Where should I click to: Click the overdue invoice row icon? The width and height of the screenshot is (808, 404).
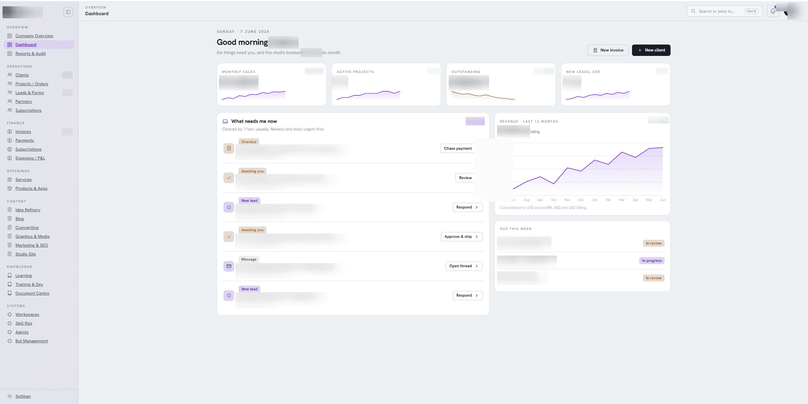click(229, 148)
